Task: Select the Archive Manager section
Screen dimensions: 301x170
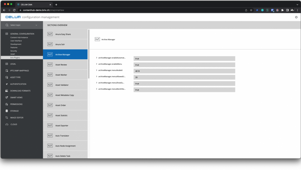Action: 65,54
